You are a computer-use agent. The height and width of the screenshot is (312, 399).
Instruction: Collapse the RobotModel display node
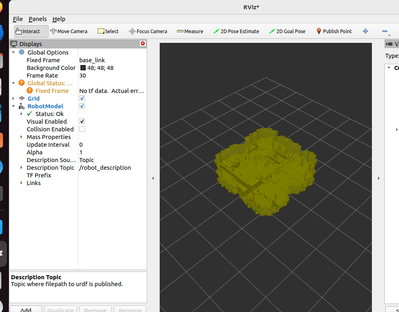pos(13,106)
